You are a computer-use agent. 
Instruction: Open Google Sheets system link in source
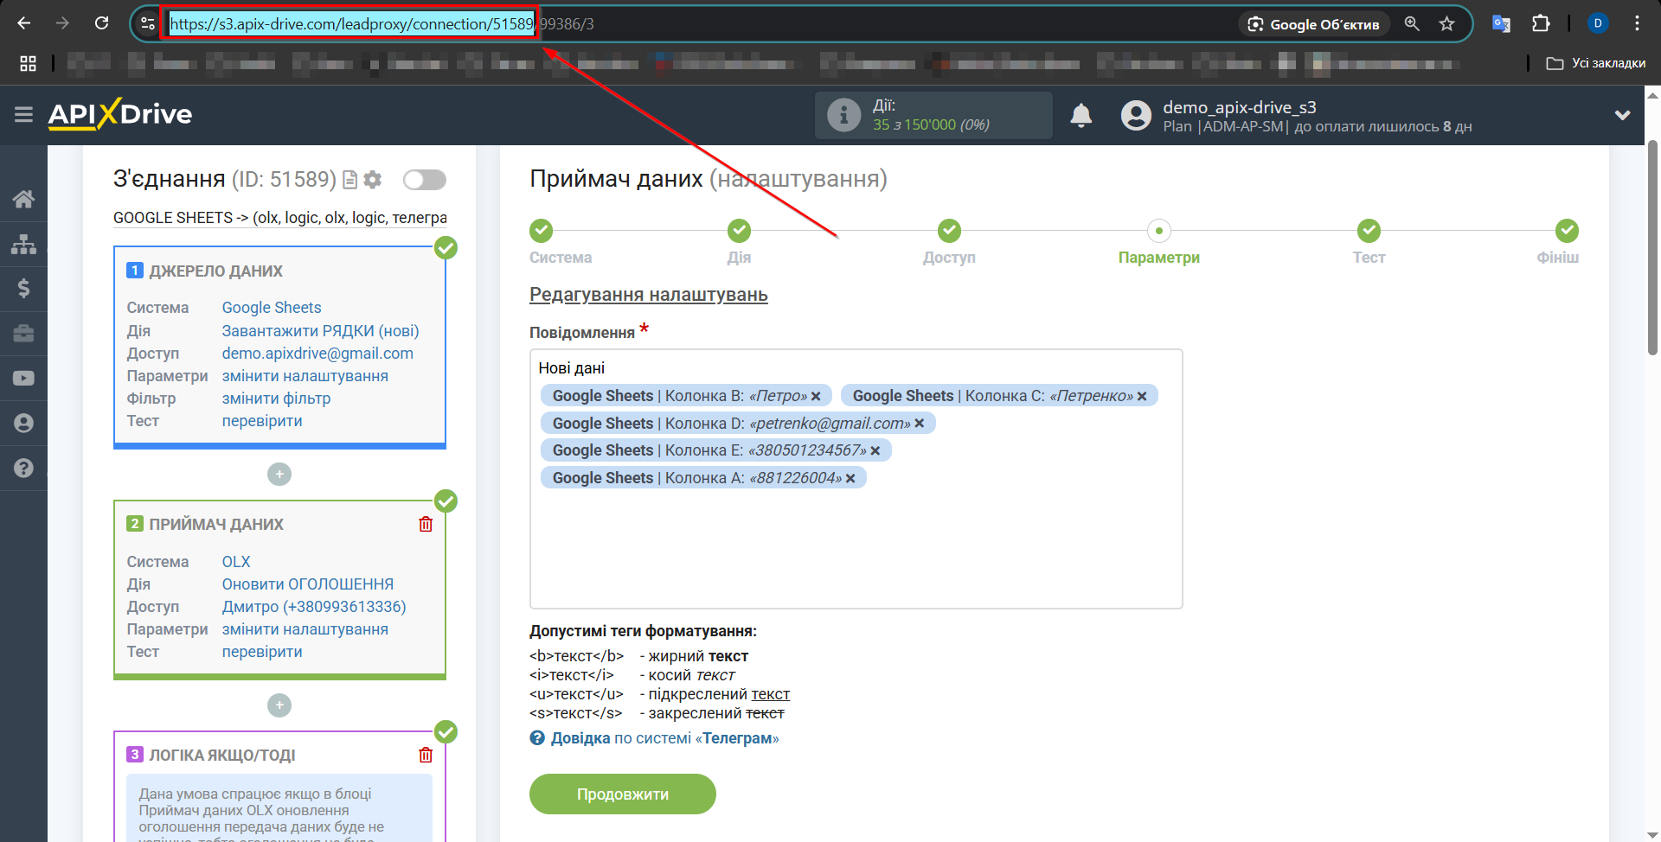click(x=272, y=308)
